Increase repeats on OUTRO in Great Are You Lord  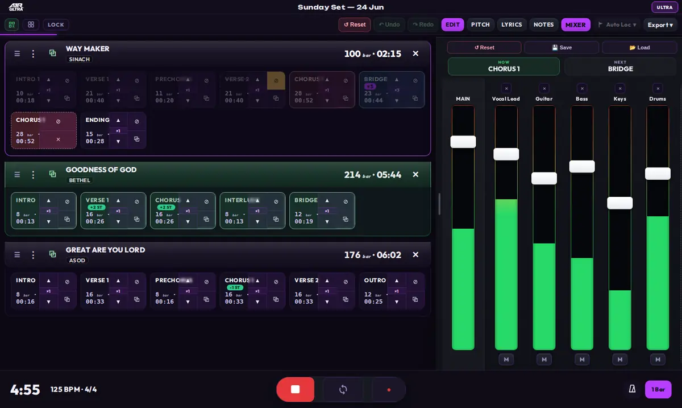coord(396,280)
